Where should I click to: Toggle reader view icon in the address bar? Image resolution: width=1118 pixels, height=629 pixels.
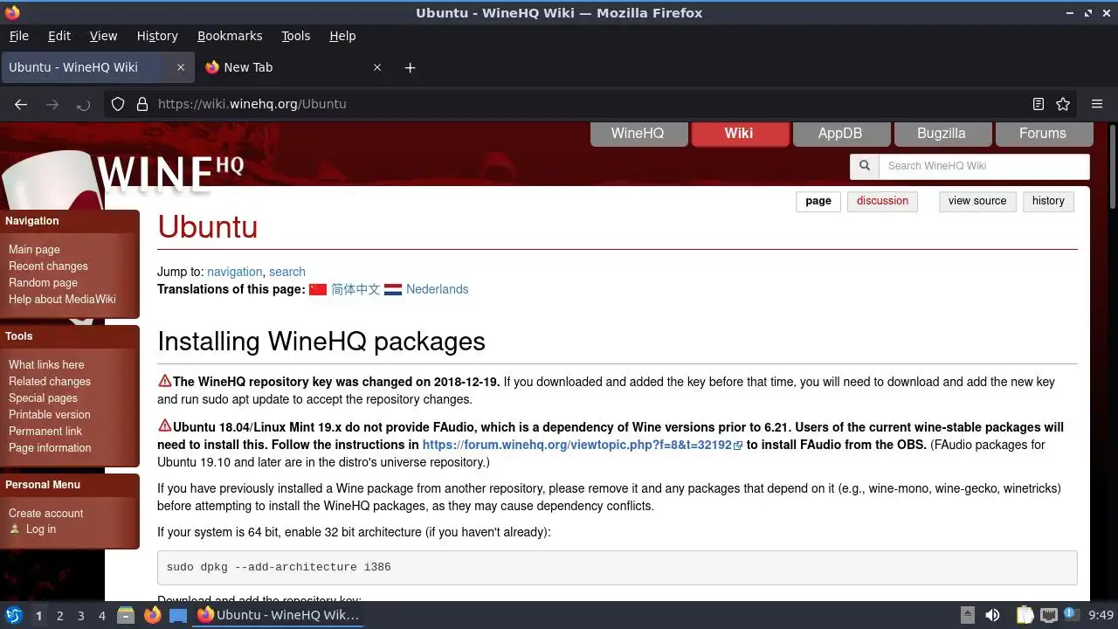(1039, 104)
